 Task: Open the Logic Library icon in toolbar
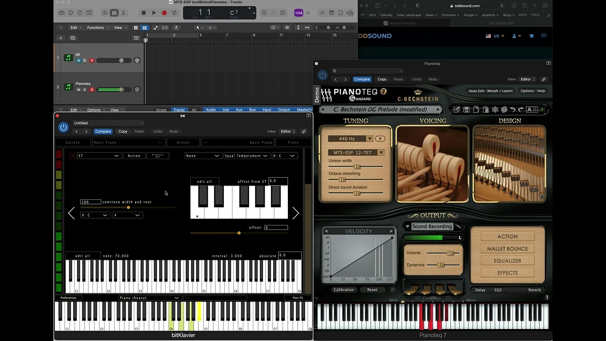point(62,13)
